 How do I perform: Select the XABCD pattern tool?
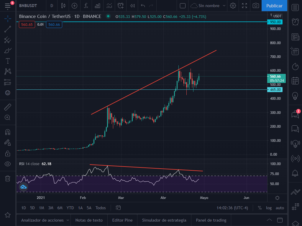7,72
